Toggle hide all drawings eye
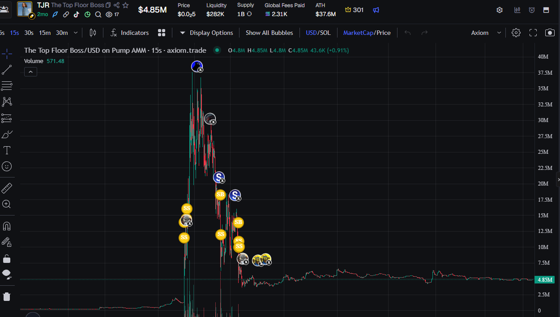Screen dimensions: 560x317 [7, 274]
